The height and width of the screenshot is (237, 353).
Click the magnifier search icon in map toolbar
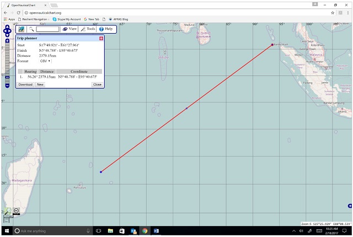[x=31, y=29]
